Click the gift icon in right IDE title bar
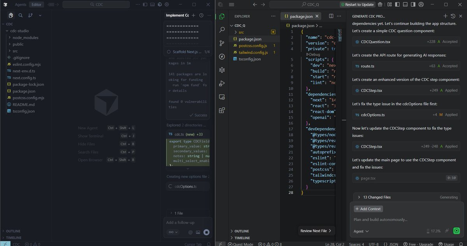The width and height of the screenshot is (467, 246). (380, 5)
